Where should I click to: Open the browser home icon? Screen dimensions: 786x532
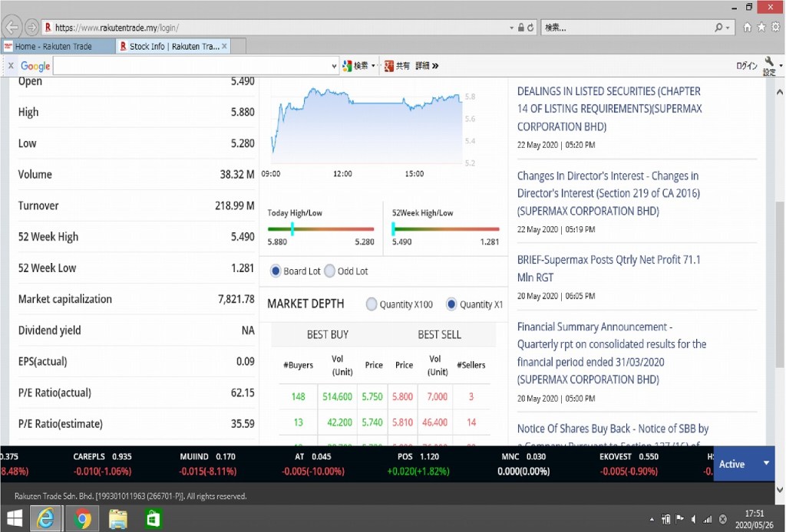[x=748, y=28]
